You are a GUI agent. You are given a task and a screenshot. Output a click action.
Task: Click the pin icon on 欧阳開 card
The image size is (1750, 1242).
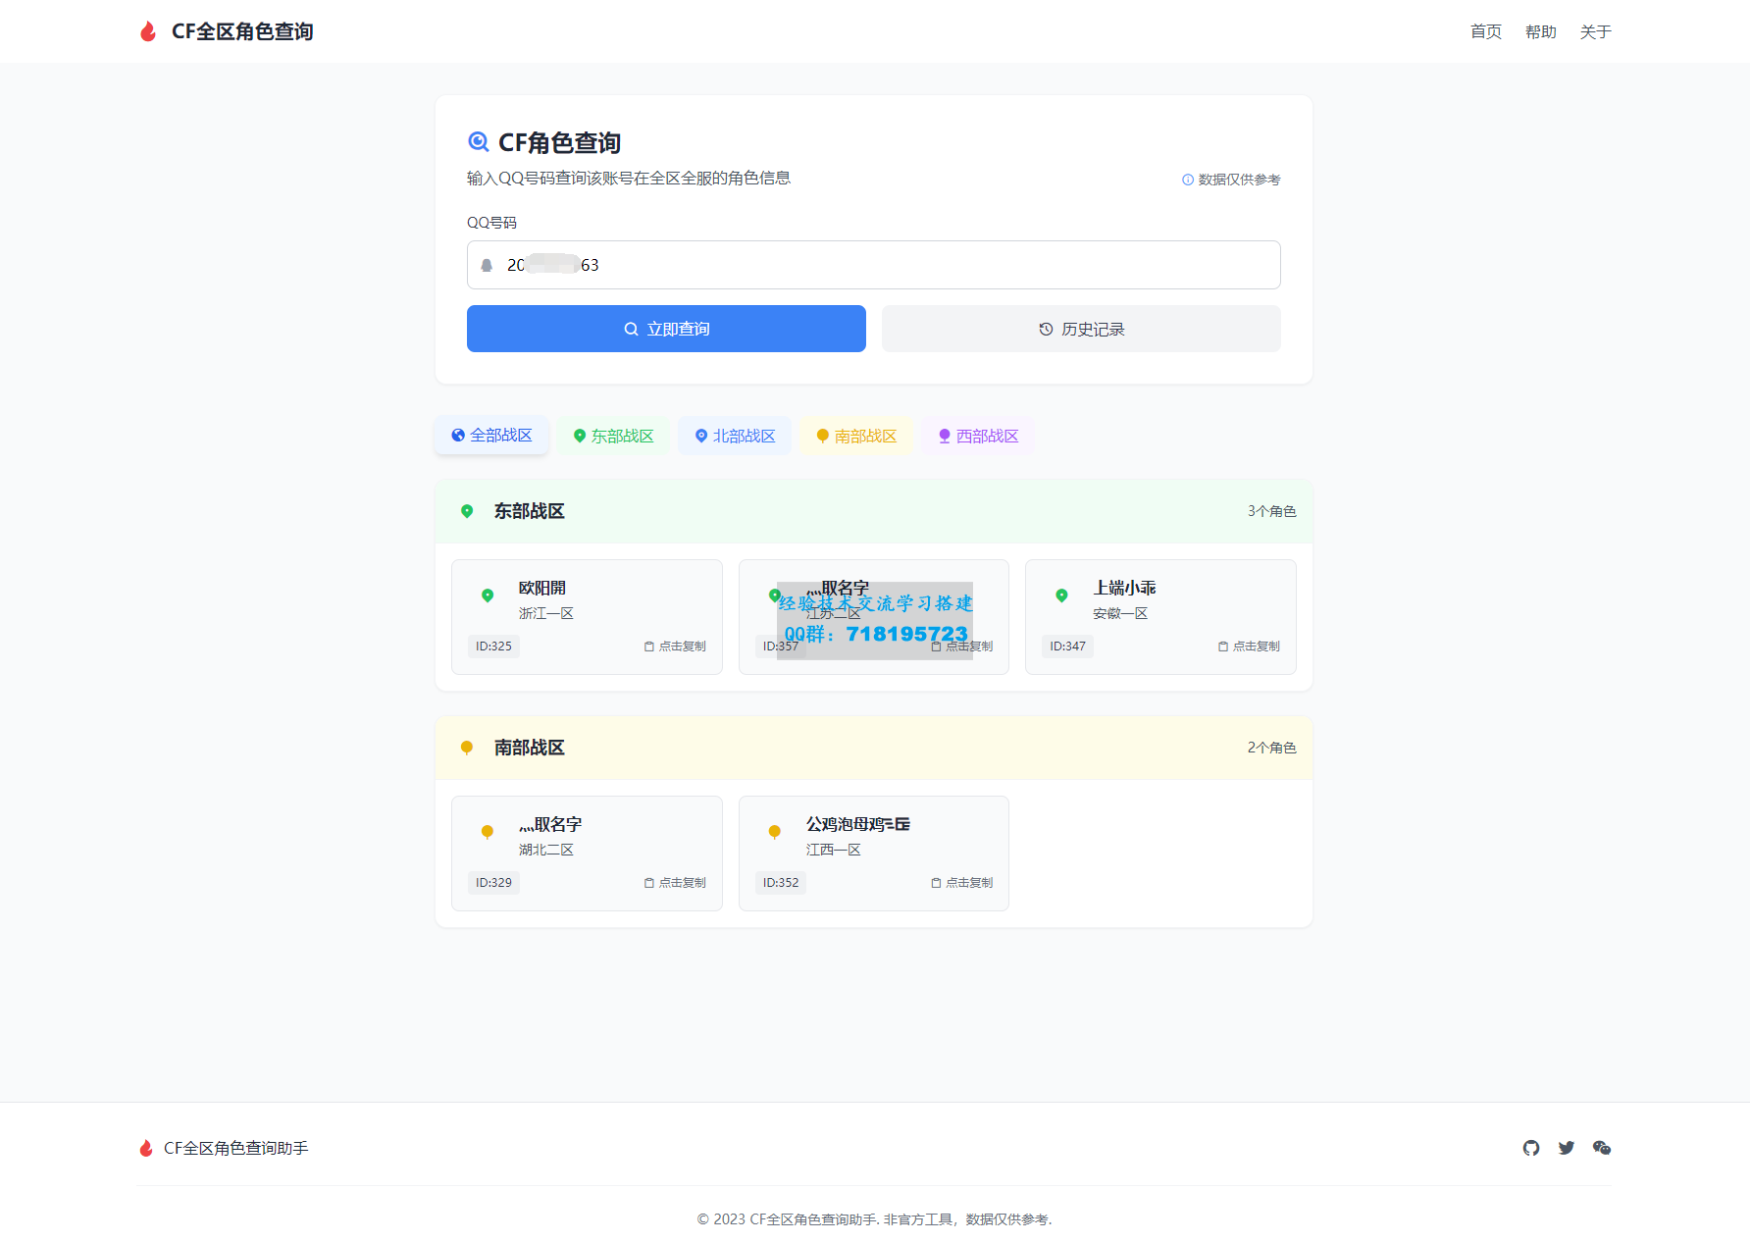(x=488, y=595)
